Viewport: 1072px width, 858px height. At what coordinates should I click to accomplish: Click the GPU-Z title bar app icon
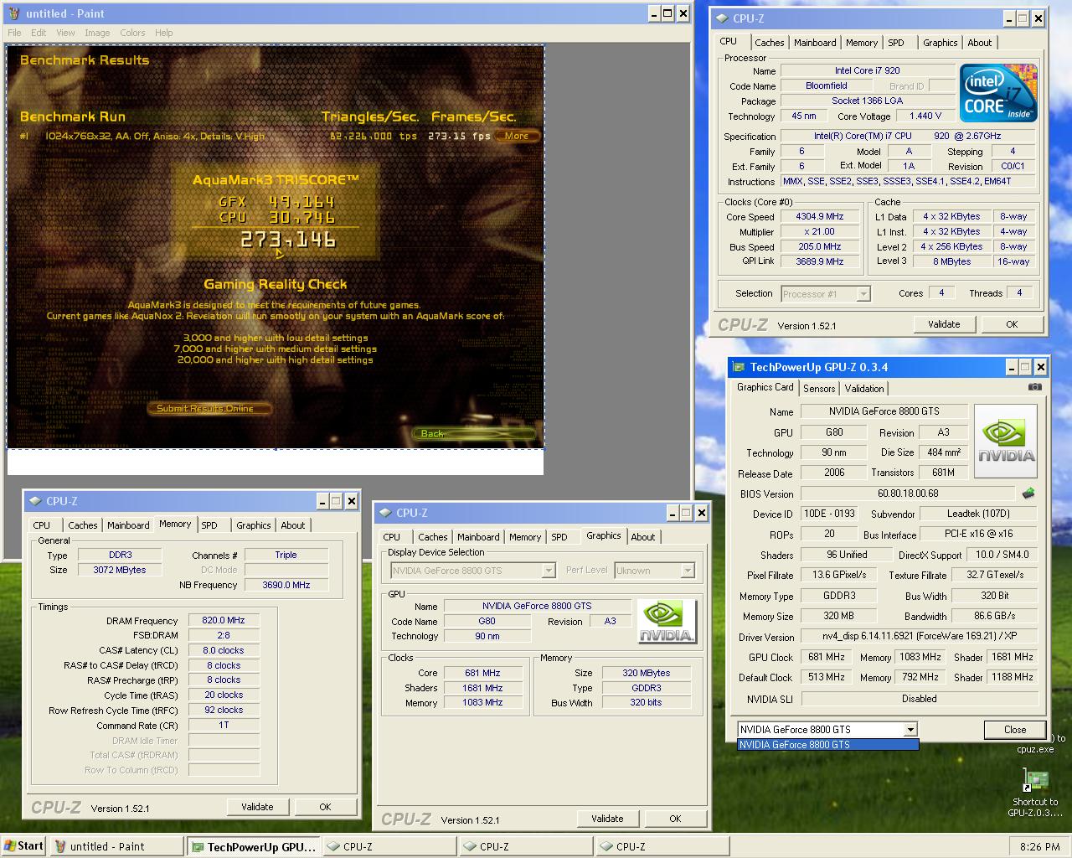(x=739, y=367)
